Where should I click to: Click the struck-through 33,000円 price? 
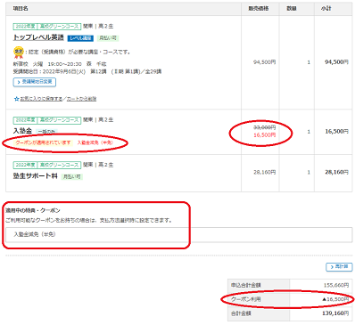(x=265, y=127)
